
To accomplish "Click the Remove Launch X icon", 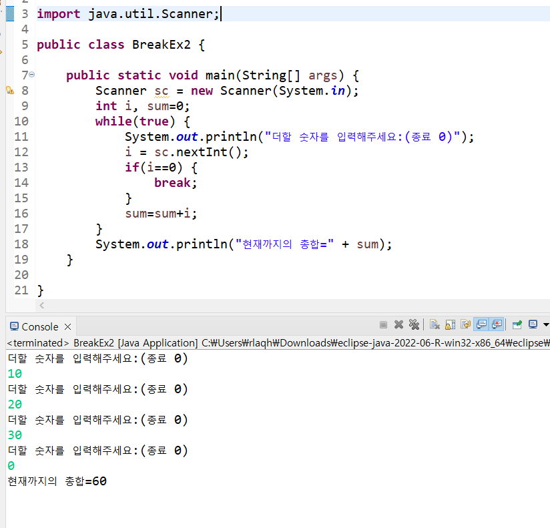I will 399,325.
